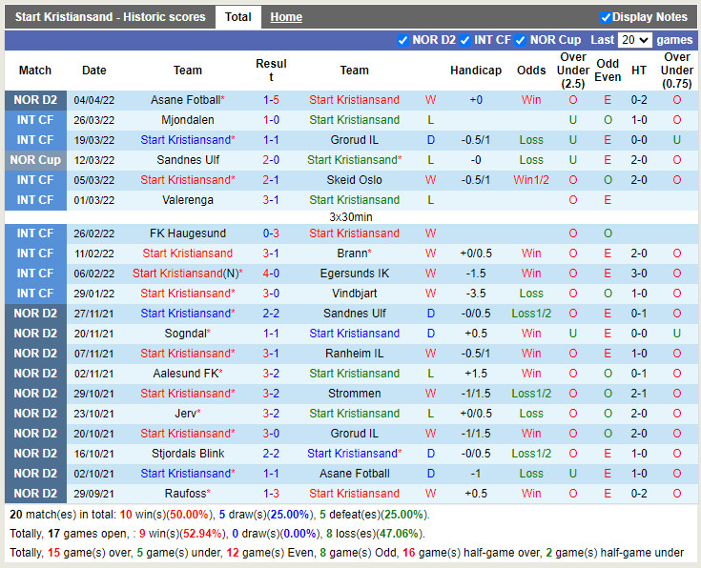Open the Last games count dropdown
Screen dimensions: 701x568
pos(634,40)
